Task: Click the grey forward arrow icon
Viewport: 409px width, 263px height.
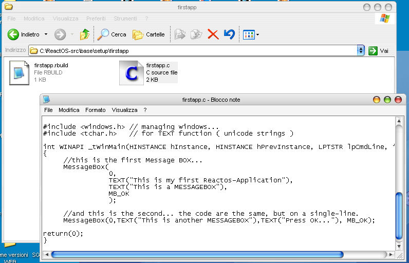Action: (x=60, y=34)
